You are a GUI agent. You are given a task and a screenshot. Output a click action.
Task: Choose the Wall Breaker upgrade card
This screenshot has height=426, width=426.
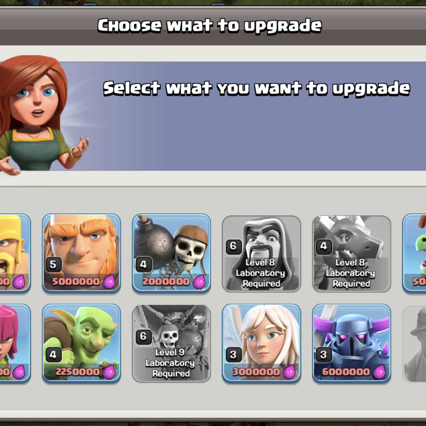point(171,254)
